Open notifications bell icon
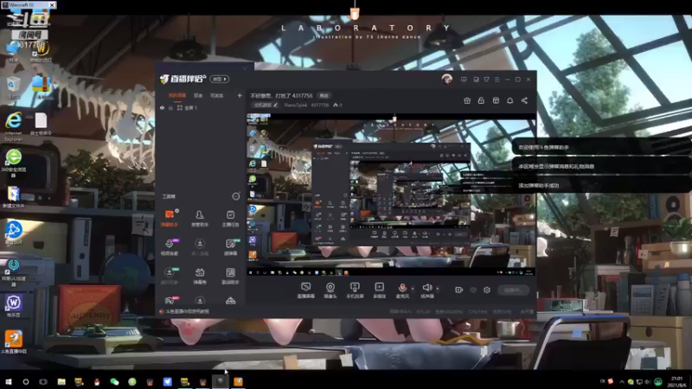Viewport: 692px width, 389px height. click(509, 100)
